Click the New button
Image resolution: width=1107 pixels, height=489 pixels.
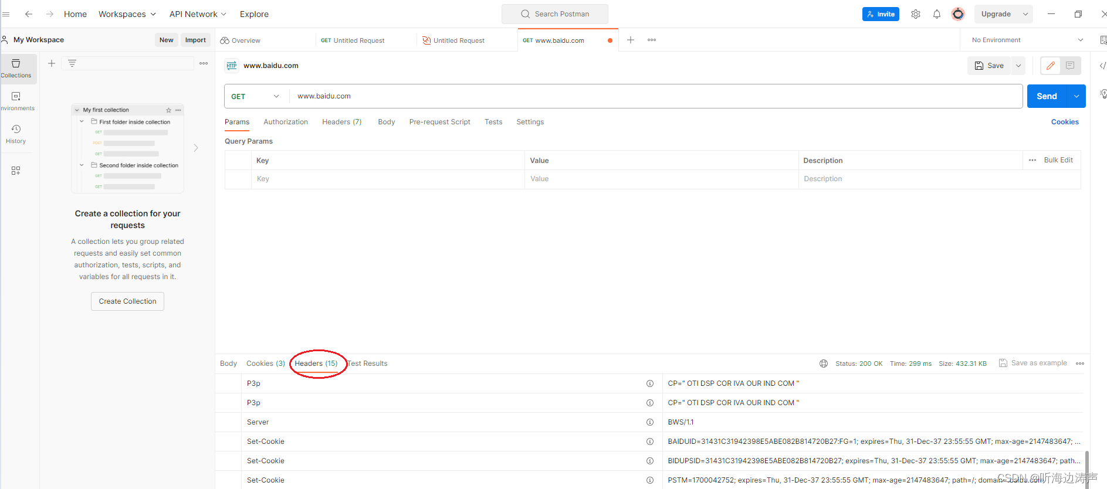tap(167, 40)
